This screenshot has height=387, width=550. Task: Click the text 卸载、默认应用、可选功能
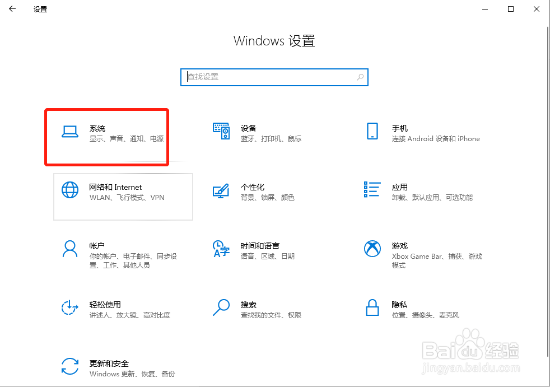click(x=432, y=198)
